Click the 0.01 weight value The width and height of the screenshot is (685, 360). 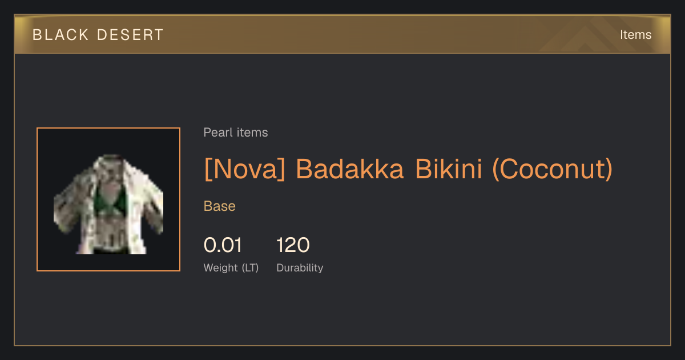point(223,245)
